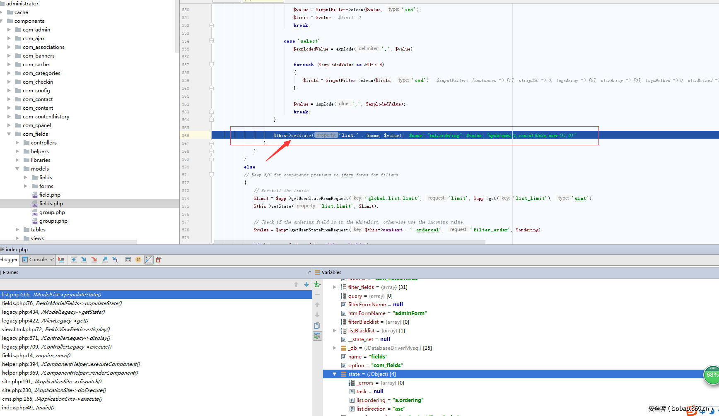
Task: Collapse the state JObject variable
Action: click(x=334, y=374)
